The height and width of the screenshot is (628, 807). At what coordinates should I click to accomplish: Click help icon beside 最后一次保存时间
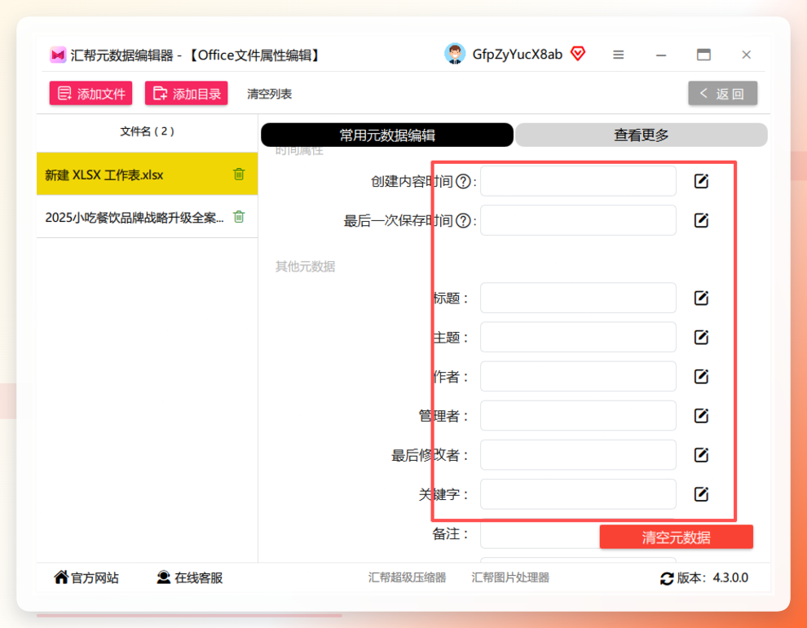[x=463, y=221]
